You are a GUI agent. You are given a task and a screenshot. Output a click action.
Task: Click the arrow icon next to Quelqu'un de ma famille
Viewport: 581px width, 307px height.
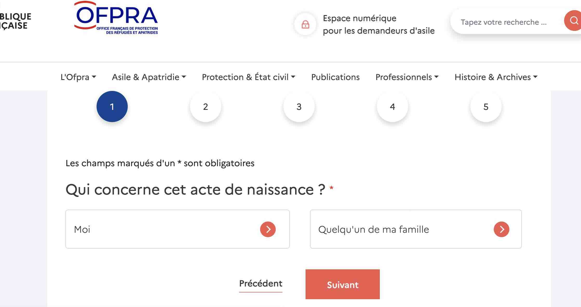(x=502, y=229)
